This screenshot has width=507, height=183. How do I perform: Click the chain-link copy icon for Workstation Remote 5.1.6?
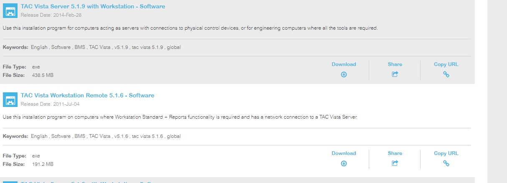446,163
